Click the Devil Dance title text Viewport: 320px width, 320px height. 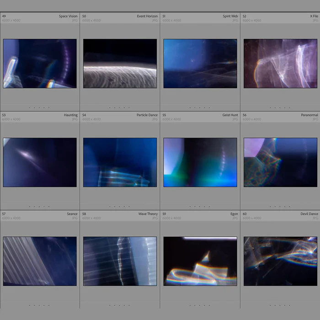[x=309, y=214]
